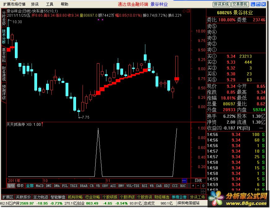Open the 行业攻略 bottom tab

(93, 197)
